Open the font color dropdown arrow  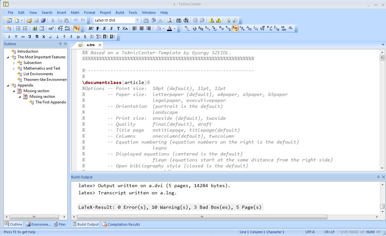coord(175,29)
